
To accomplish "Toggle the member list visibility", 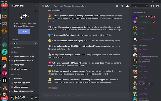I will (127, 6).
